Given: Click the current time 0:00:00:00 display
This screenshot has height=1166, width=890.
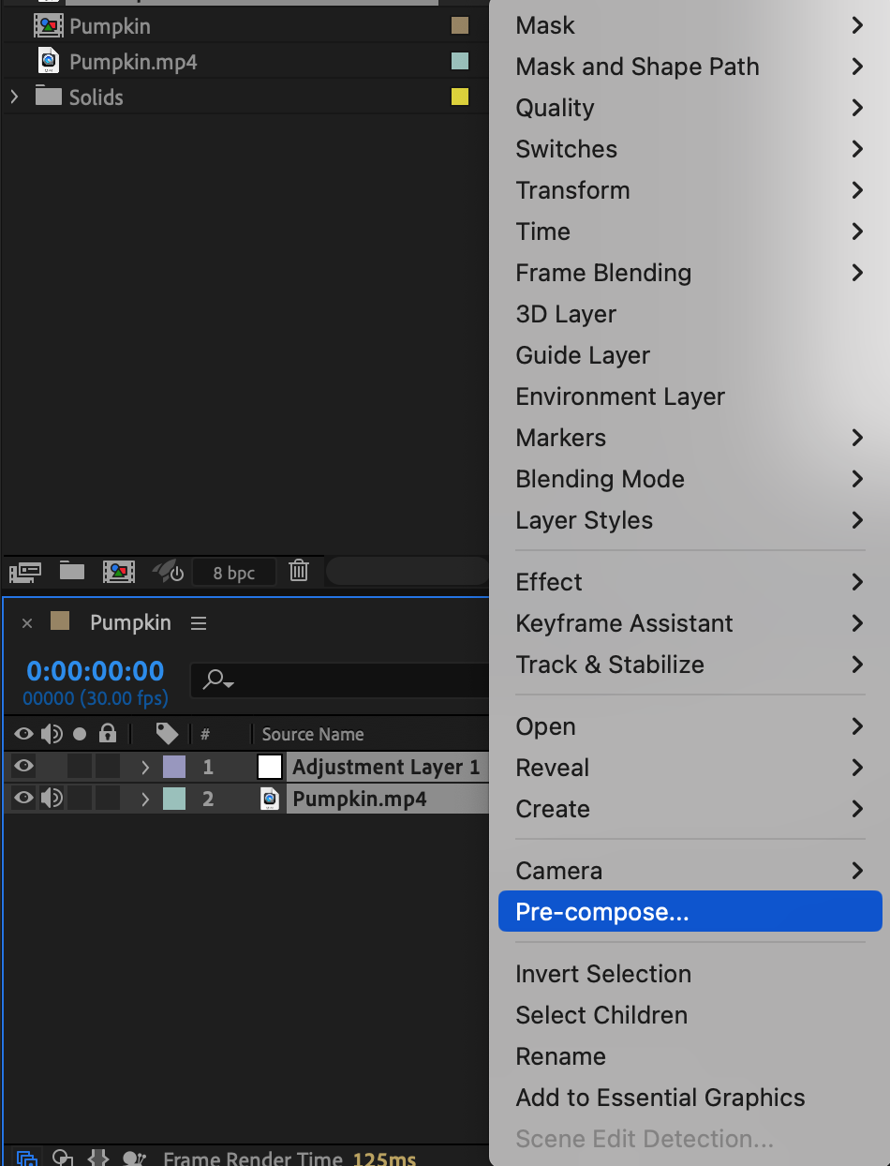Looking at the screenshot, I should pos(96,671).
